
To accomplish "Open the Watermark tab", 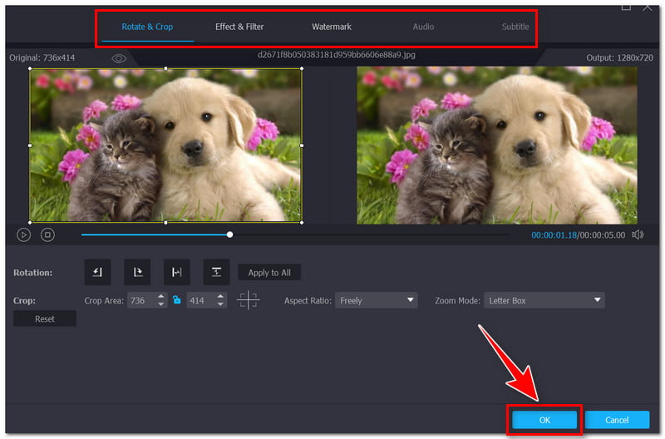I will (x=332, y=27).
